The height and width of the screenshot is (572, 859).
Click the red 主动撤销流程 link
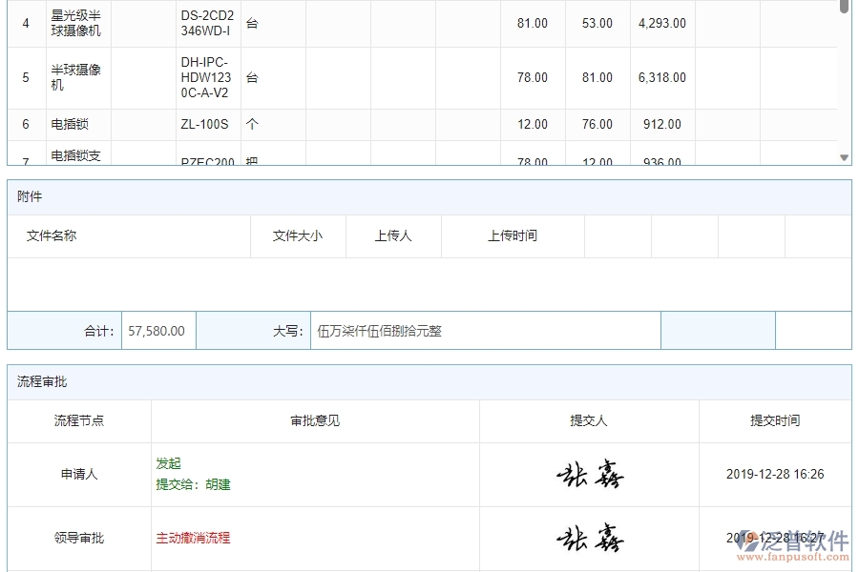pyautogui.click(x=194, y=538)
